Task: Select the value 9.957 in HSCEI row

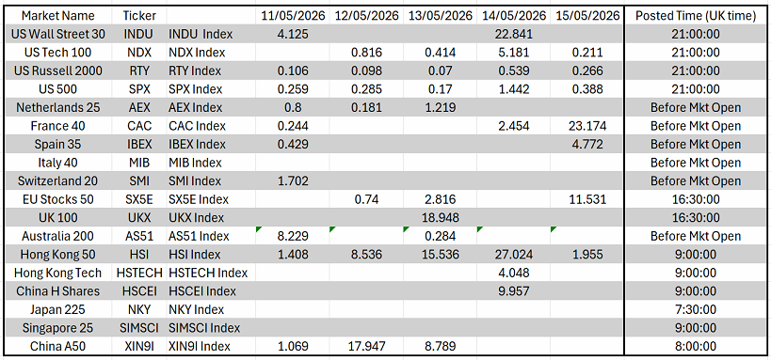Action: coord(514,291)
